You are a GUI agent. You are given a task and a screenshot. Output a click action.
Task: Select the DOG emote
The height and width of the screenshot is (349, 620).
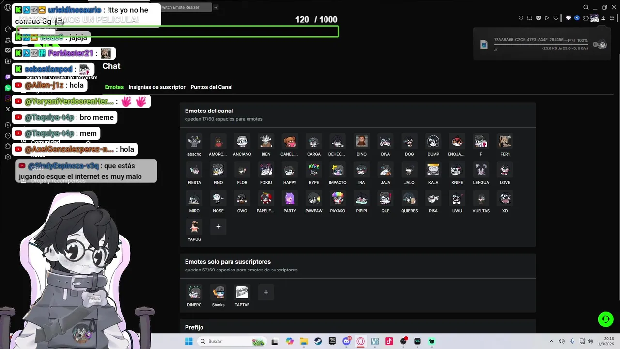click(x=409, y=142)
